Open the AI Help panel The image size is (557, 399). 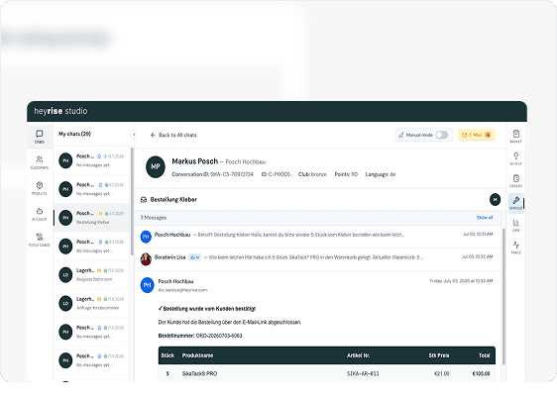tap(515, 158)
